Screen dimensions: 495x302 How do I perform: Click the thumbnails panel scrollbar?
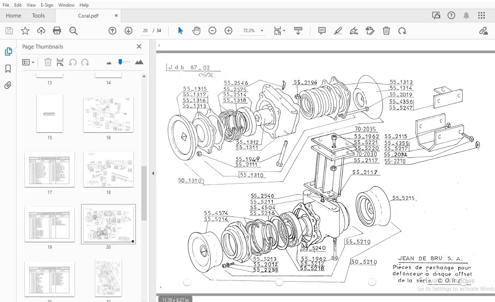144,193
